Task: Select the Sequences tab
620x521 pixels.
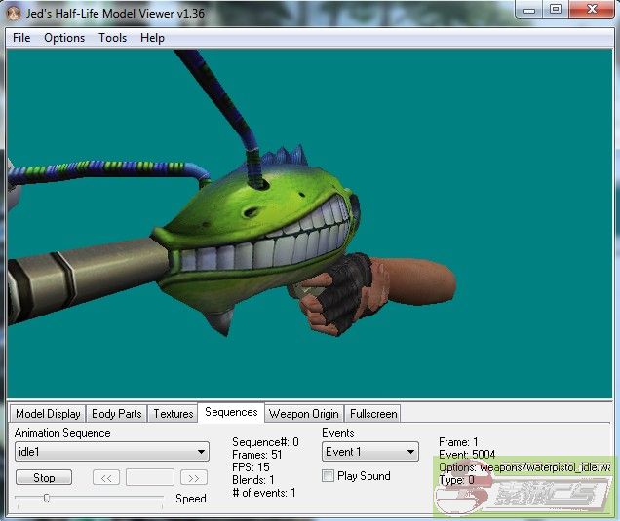Action: click(x=231, y=412)
